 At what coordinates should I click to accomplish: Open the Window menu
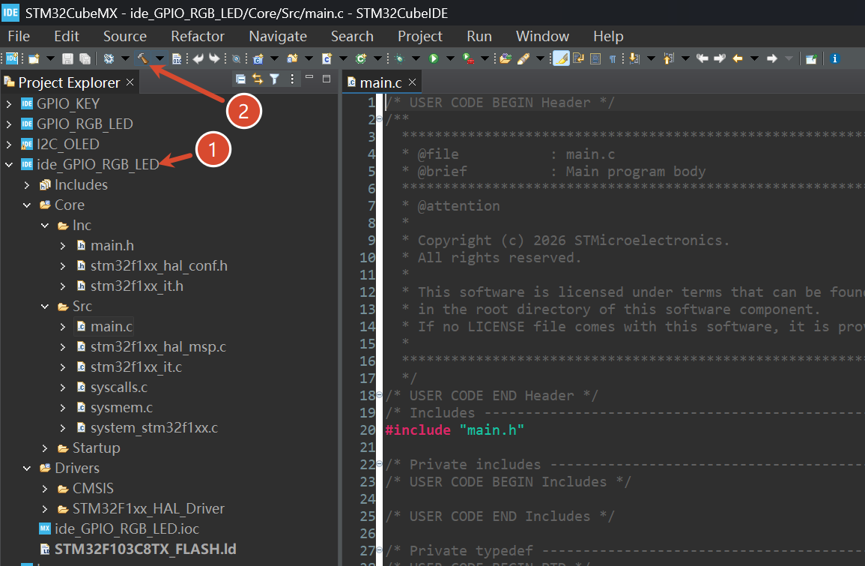(542, 37)
